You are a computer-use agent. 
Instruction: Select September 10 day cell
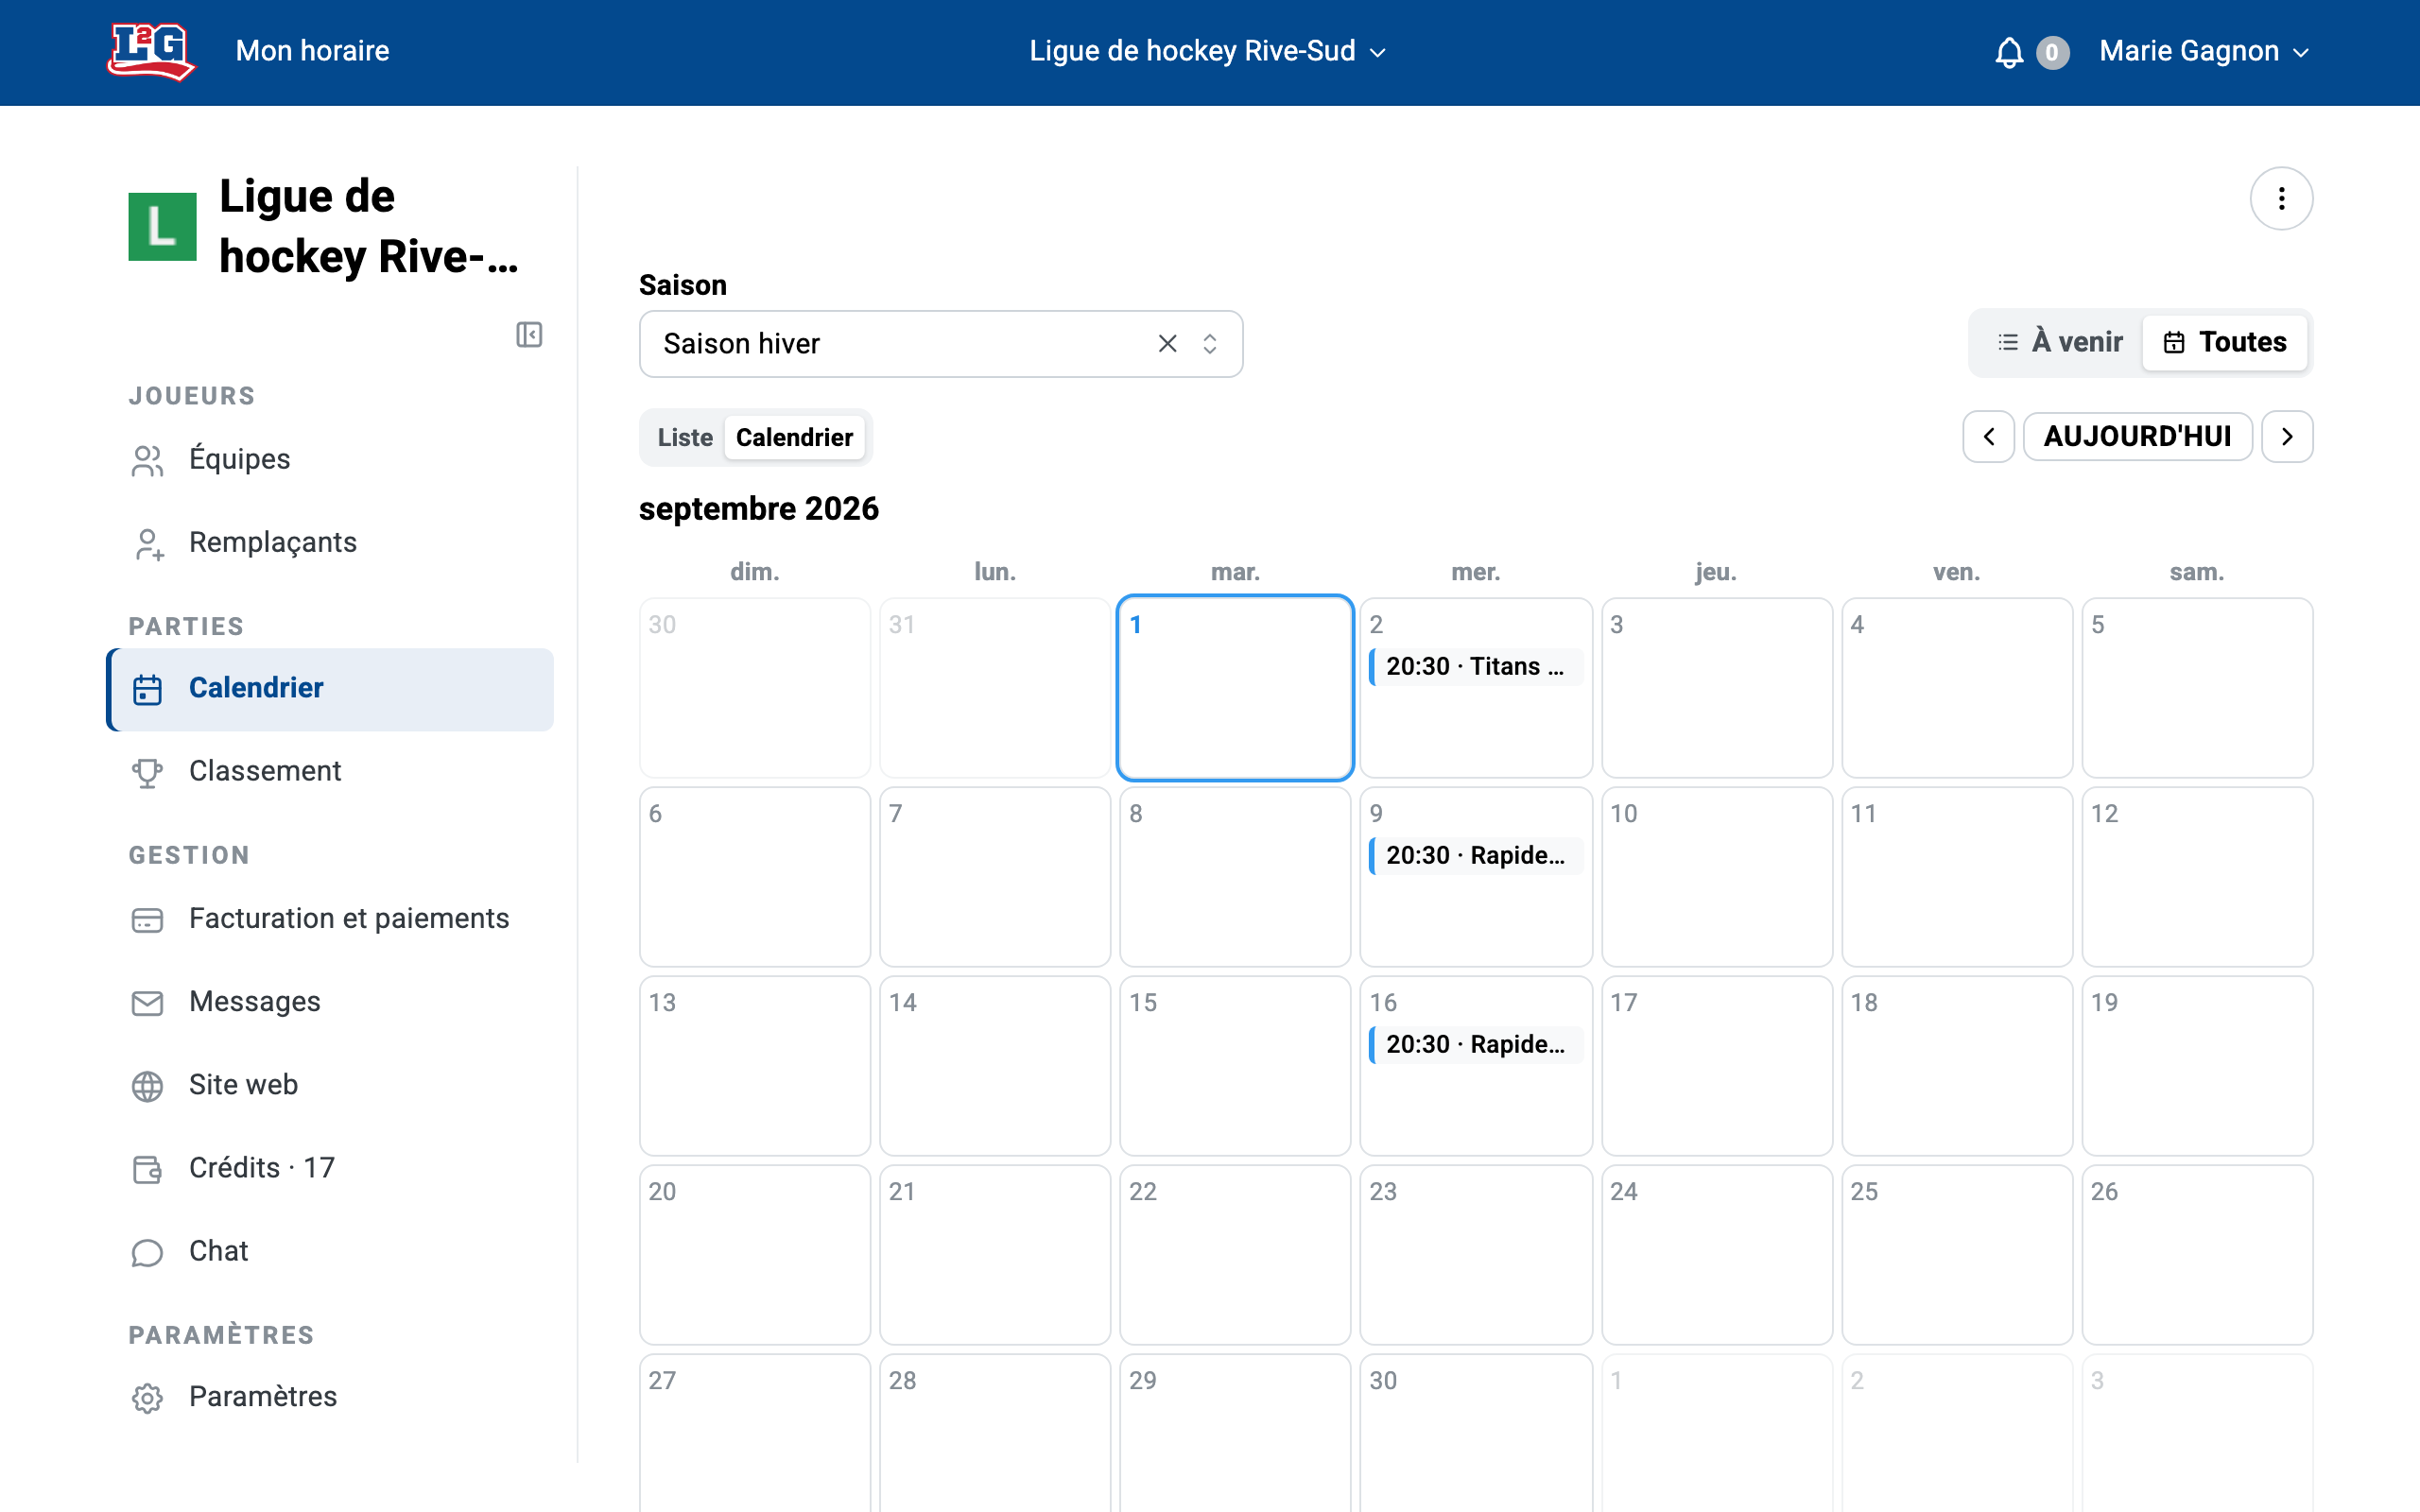[1716, 877]
